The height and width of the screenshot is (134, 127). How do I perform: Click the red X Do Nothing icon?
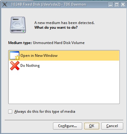click(15, 66)
